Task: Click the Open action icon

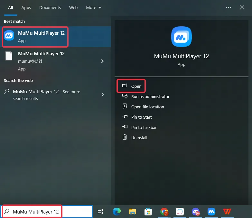Action: pyautogui.click(x=125, y=86)
